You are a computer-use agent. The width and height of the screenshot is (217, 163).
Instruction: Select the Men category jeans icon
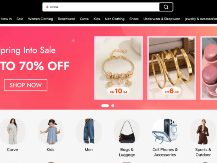tap(89, 131)
